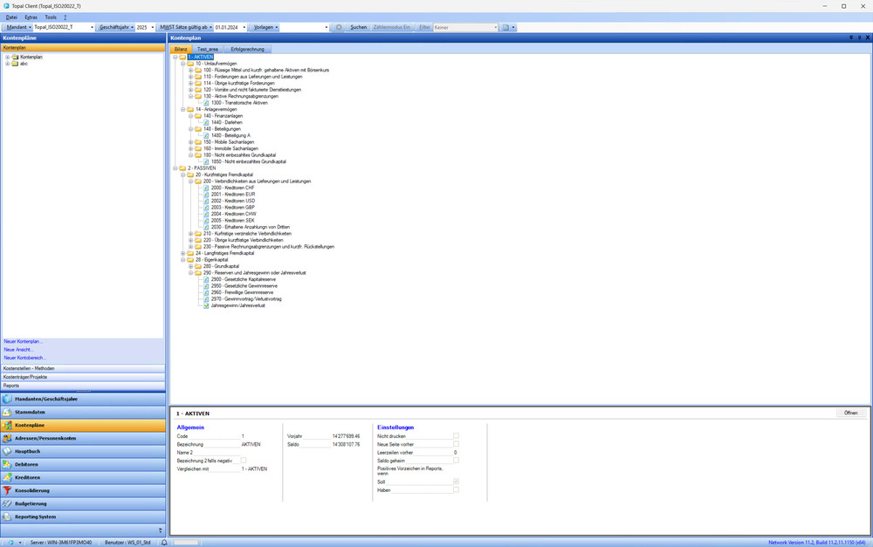Click the 'Neuer Kontenplan...' link

(24, 341)
